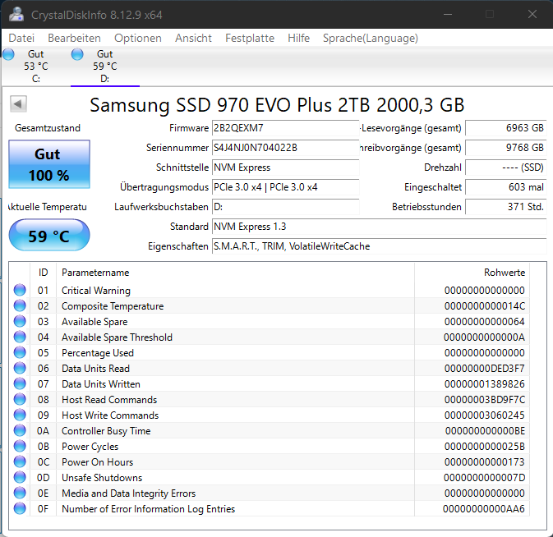Screen dimensions: 553x537
Task: Open the Ansicht menu
Action: 193,38
